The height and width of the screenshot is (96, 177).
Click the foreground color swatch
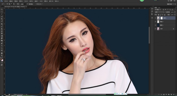[x=1, y=59]
